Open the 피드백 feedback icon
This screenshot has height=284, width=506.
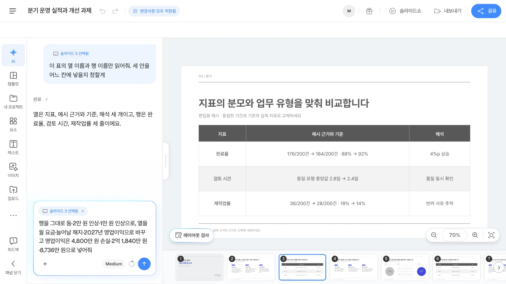click(13, 244)
